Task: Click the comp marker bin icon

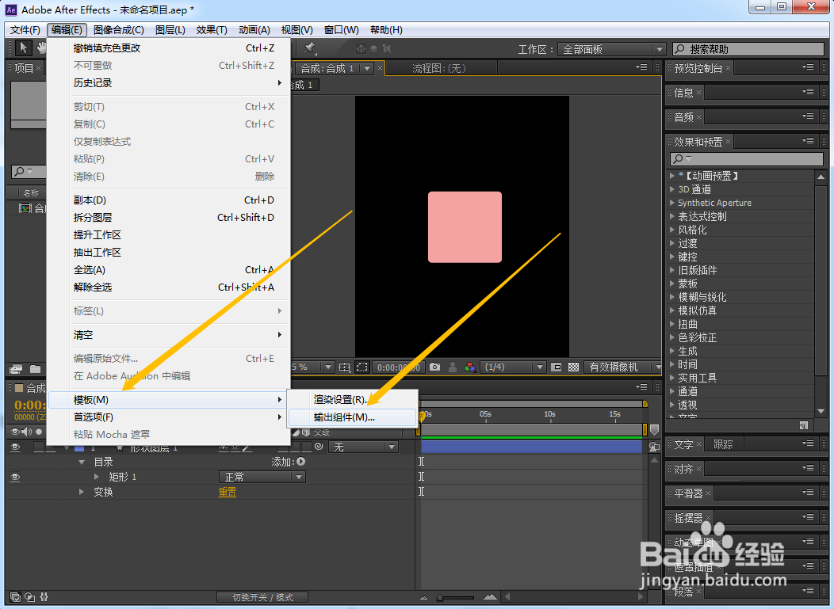Action: pyautogui.click(x=654, y=429)
